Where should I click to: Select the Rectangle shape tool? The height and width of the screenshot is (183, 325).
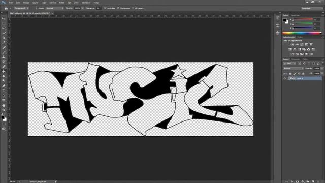tap(4, 100)
